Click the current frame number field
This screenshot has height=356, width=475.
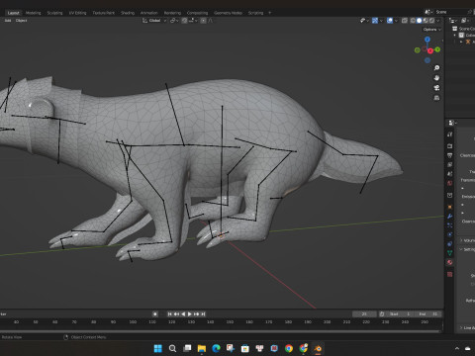(364, 313)
